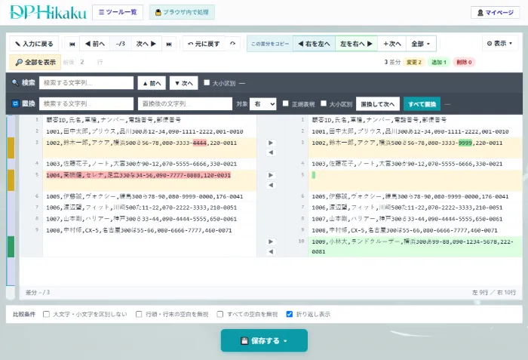Image resolution: width=528 pixels, height=360 pixels.
Task: Click highlighted 9999 in right pane
Action: (465, 143)
